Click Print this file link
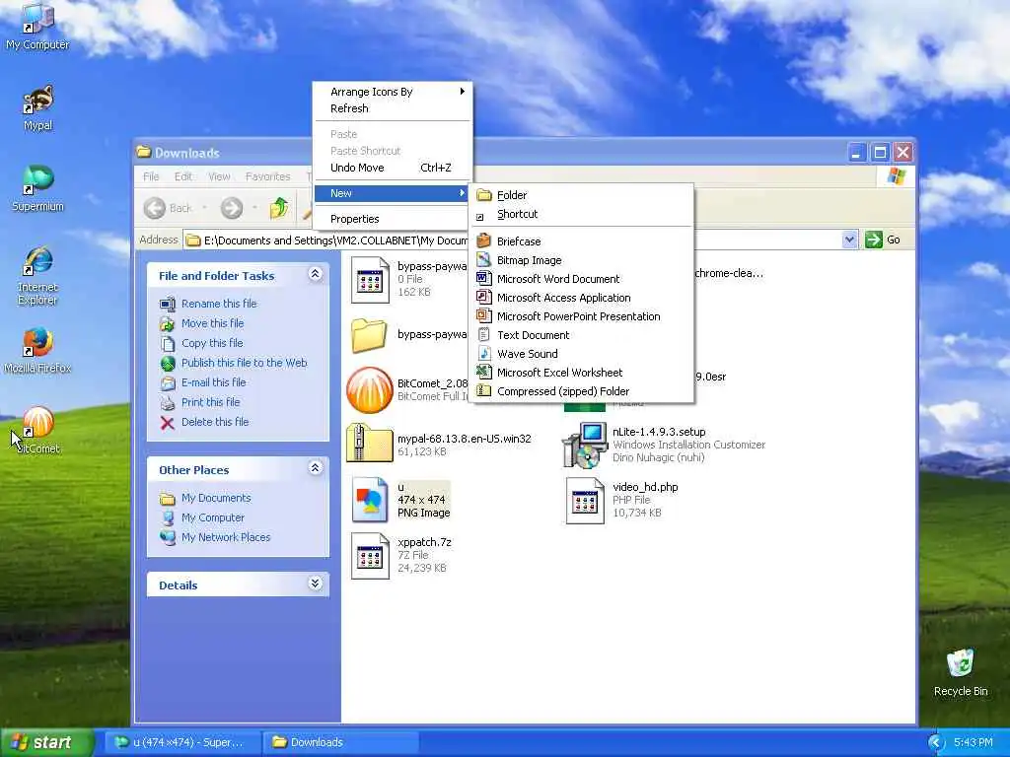 click(x=211, y=402)
